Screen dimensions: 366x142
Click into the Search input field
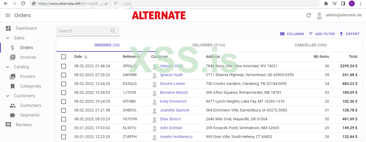tap(83, 31)
